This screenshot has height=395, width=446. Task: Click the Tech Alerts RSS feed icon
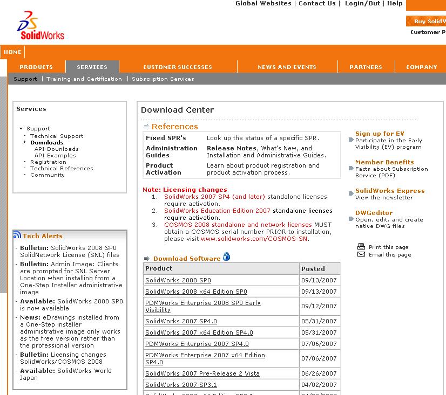click(x=17, y=234)
